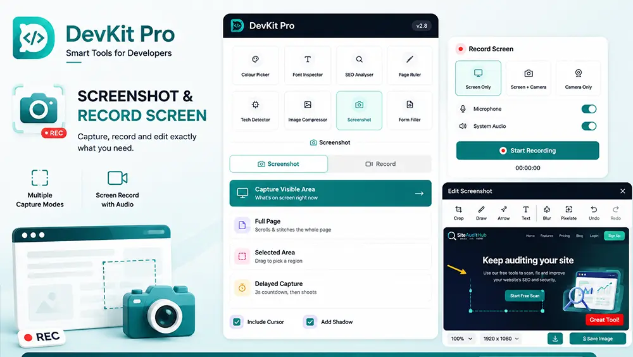Click the Home link in preview
Image resolution: width=633 pixels, height=357 pixels.
(x=530, y=235)
